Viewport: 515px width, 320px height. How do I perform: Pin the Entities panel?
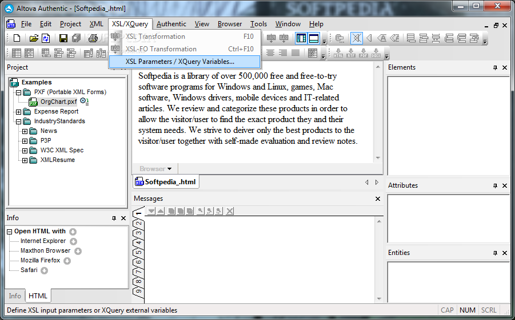click(496, 253)
